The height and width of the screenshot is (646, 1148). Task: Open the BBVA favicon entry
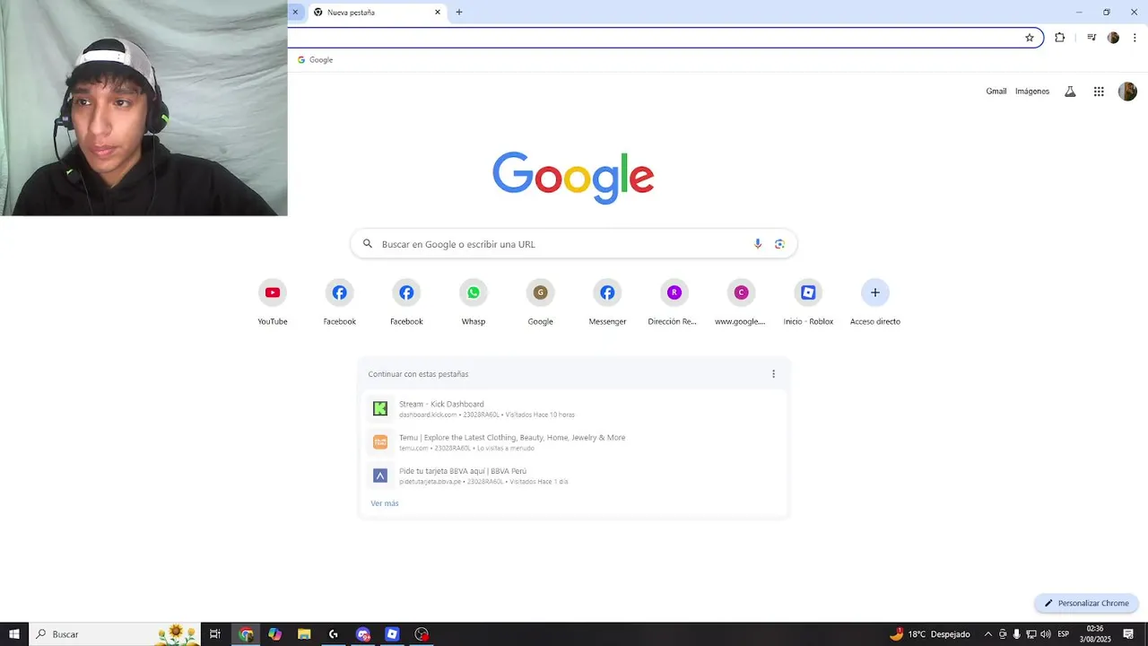tap(380, 476)
